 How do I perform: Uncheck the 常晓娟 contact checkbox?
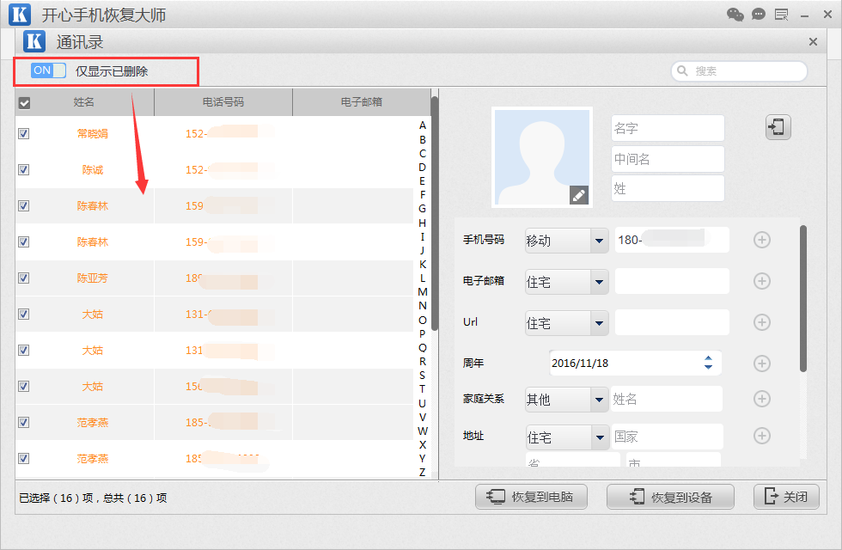[24, 133]
